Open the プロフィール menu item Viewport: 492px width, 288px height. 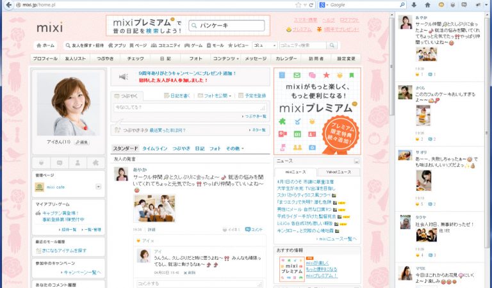pyautogui.click(x=45, y=59)
